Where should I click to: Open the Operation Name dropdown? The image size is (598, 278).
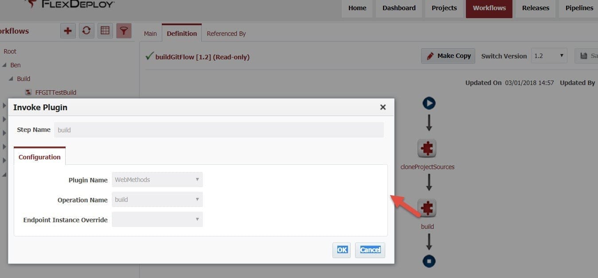point(157,200)
